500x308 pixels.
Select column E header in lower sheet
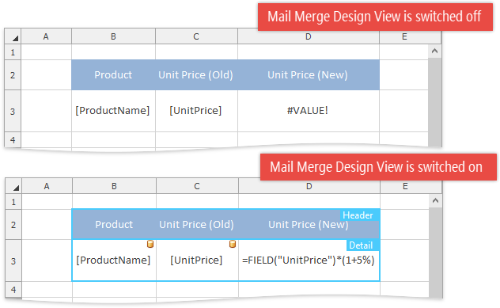coord(405,186)
